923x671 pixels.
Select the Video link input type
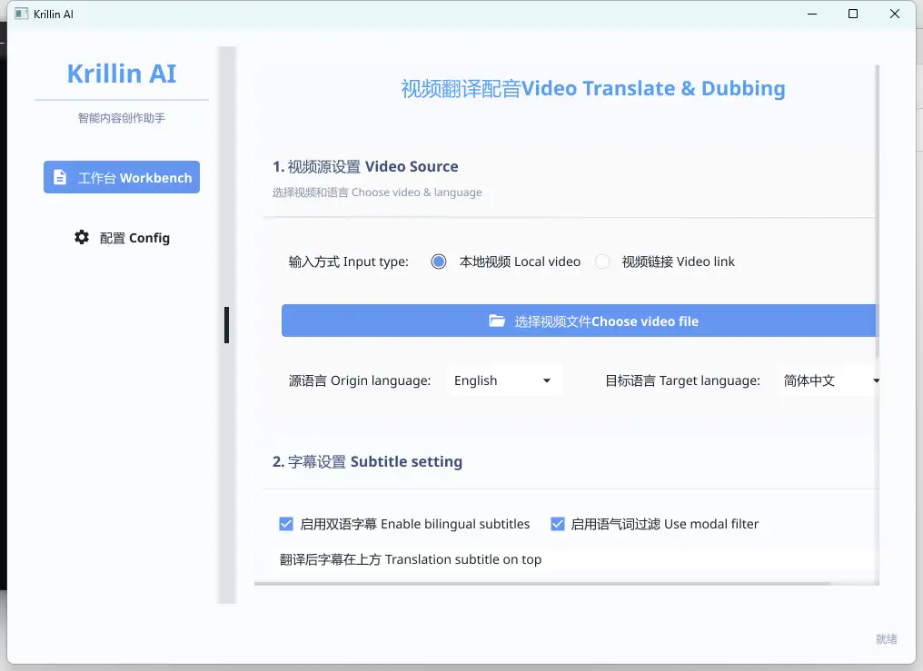point(602,261)
